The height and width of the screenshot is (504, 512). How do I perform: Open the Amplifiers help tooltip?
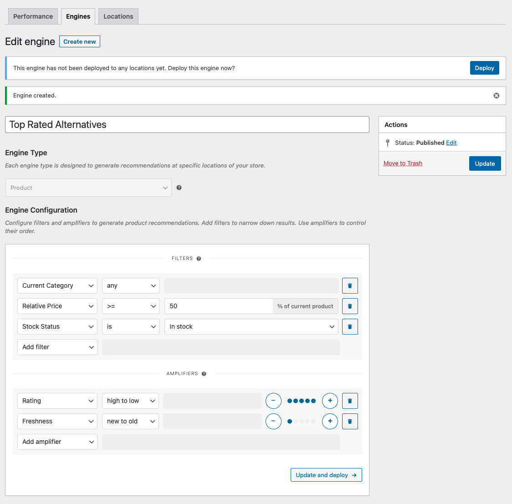pos(204,373)
